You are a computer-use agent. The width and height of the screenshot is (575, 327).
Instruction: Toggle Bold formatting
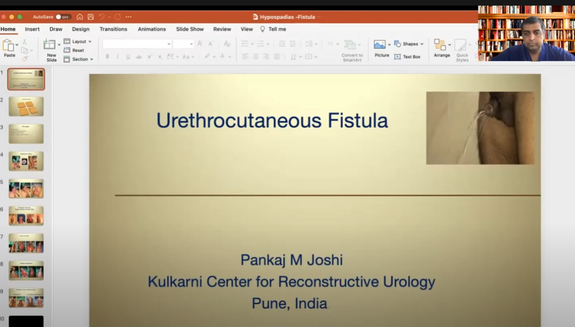click(x=107, y=57)
